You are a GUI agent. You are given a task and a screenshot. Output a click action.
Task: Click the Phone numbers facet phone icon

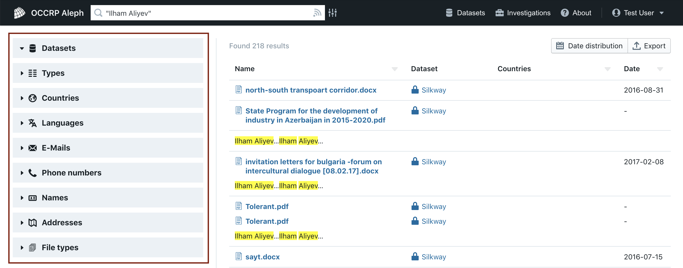click(33, 173)
